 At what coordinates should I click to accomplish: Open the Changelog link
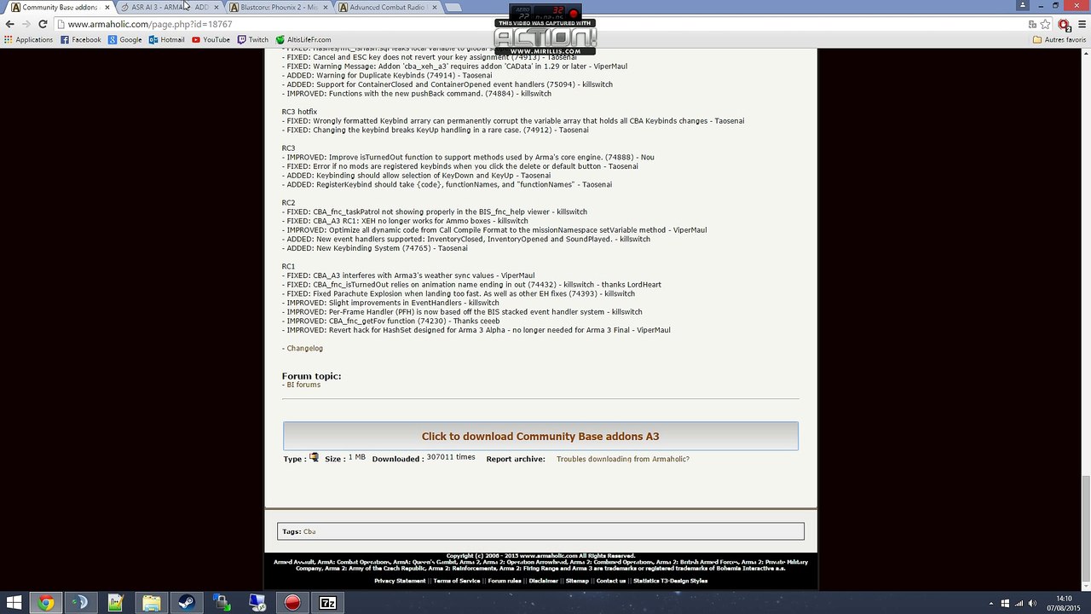(304, 348)
